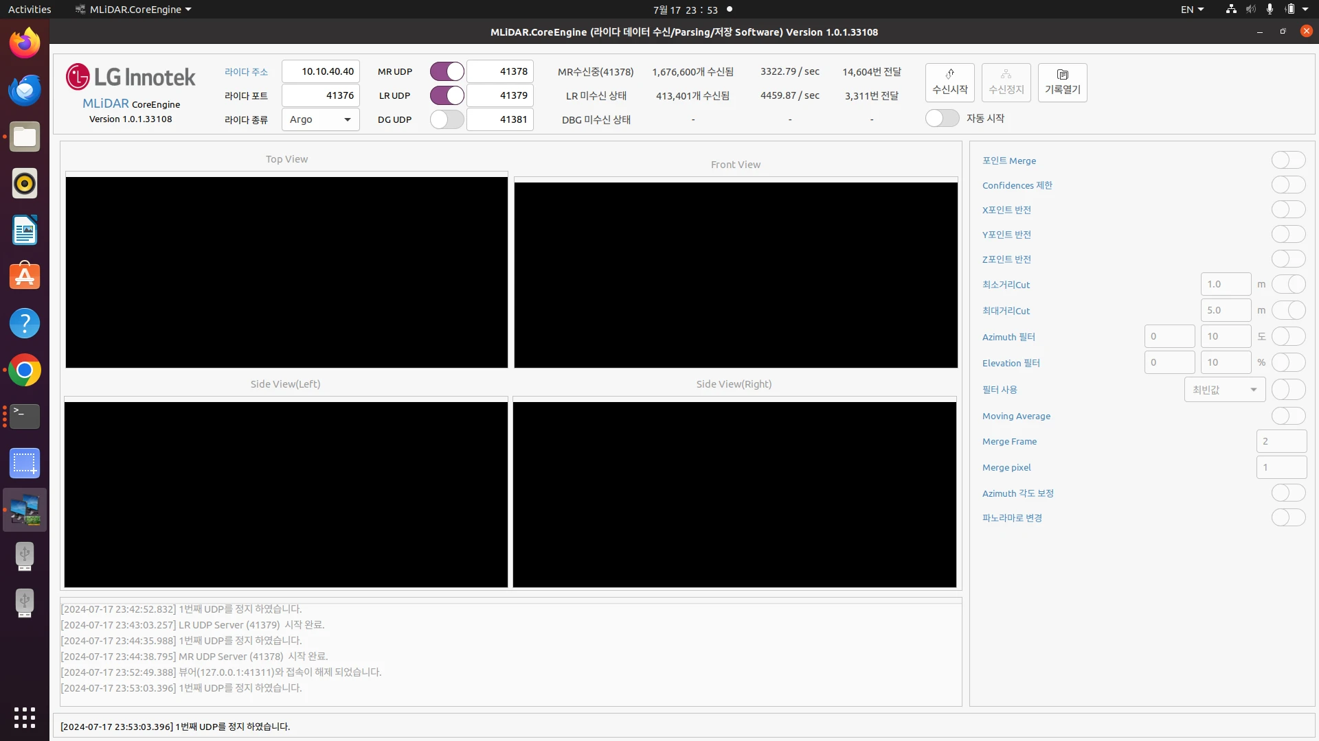The image size is (1319, 741).
Task: Enable 최소거리Cut toggle
Action: [x=1288, y=284]
